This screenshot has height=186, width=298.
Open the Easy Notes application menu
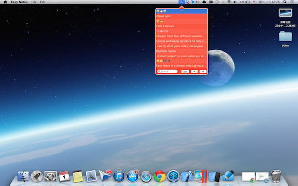19,2
